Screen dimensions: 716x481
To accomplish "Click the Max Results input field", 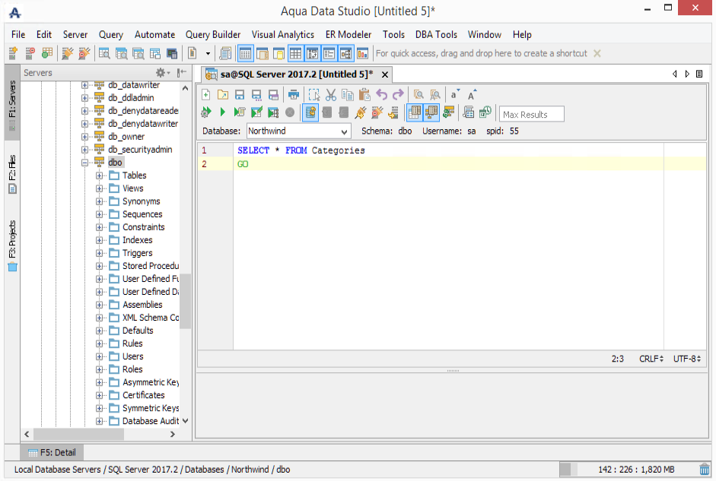I will pos(531,115).
